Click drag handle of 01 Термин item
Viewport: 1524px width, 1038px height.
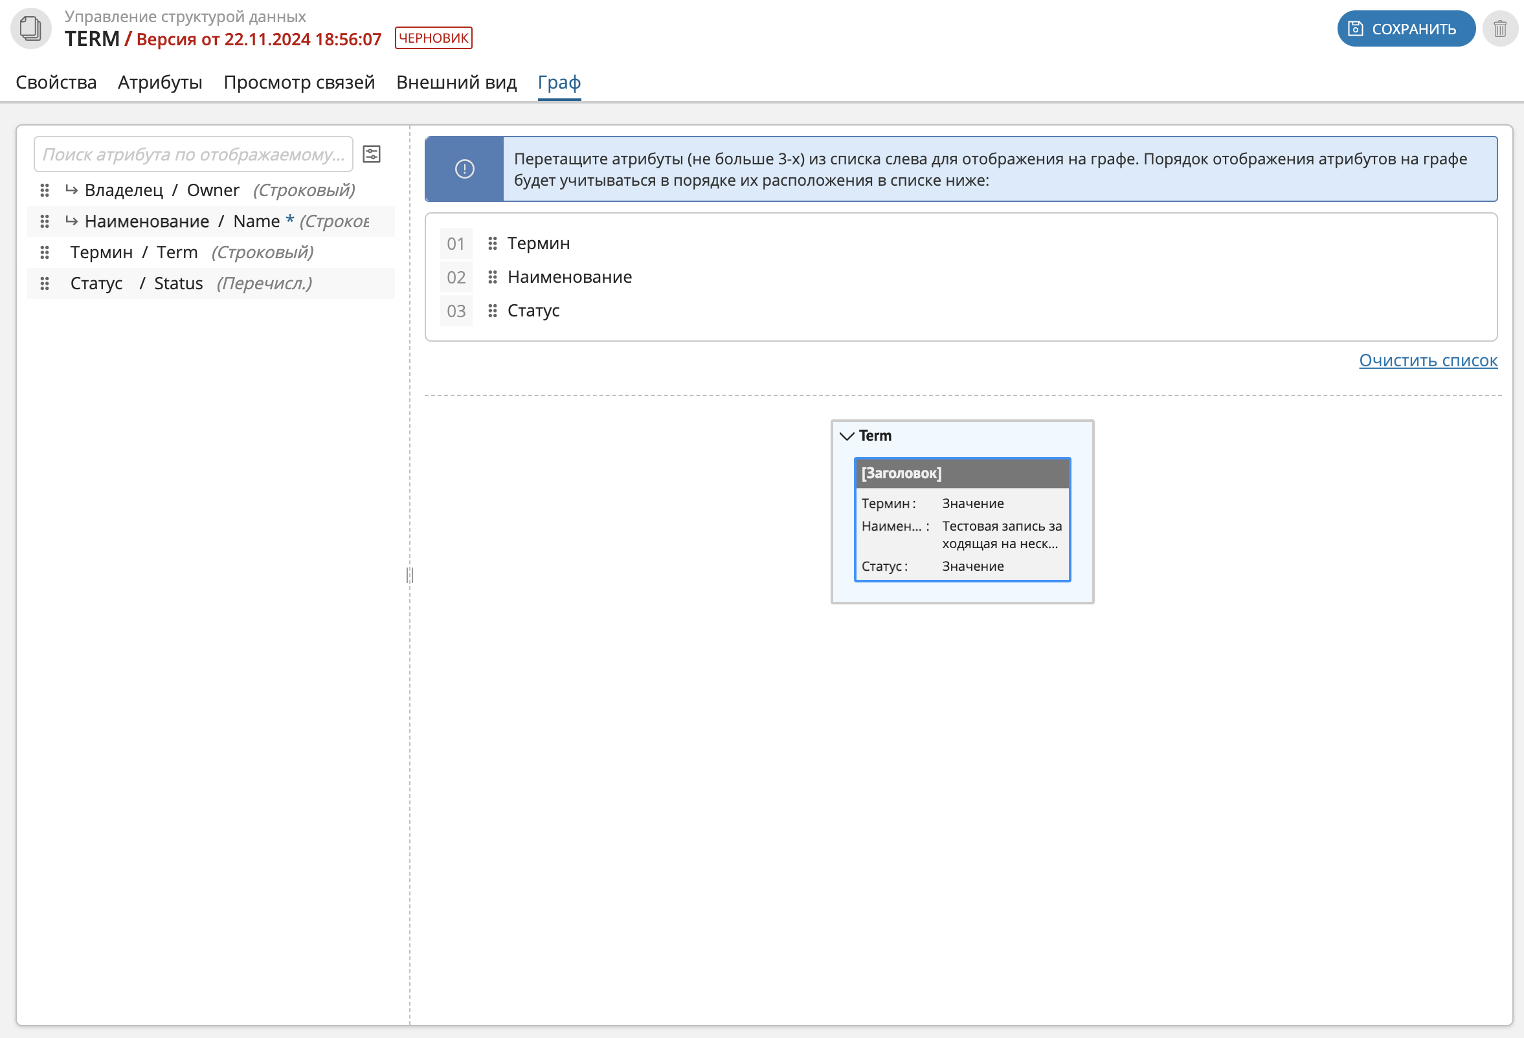tap(493, 243)
